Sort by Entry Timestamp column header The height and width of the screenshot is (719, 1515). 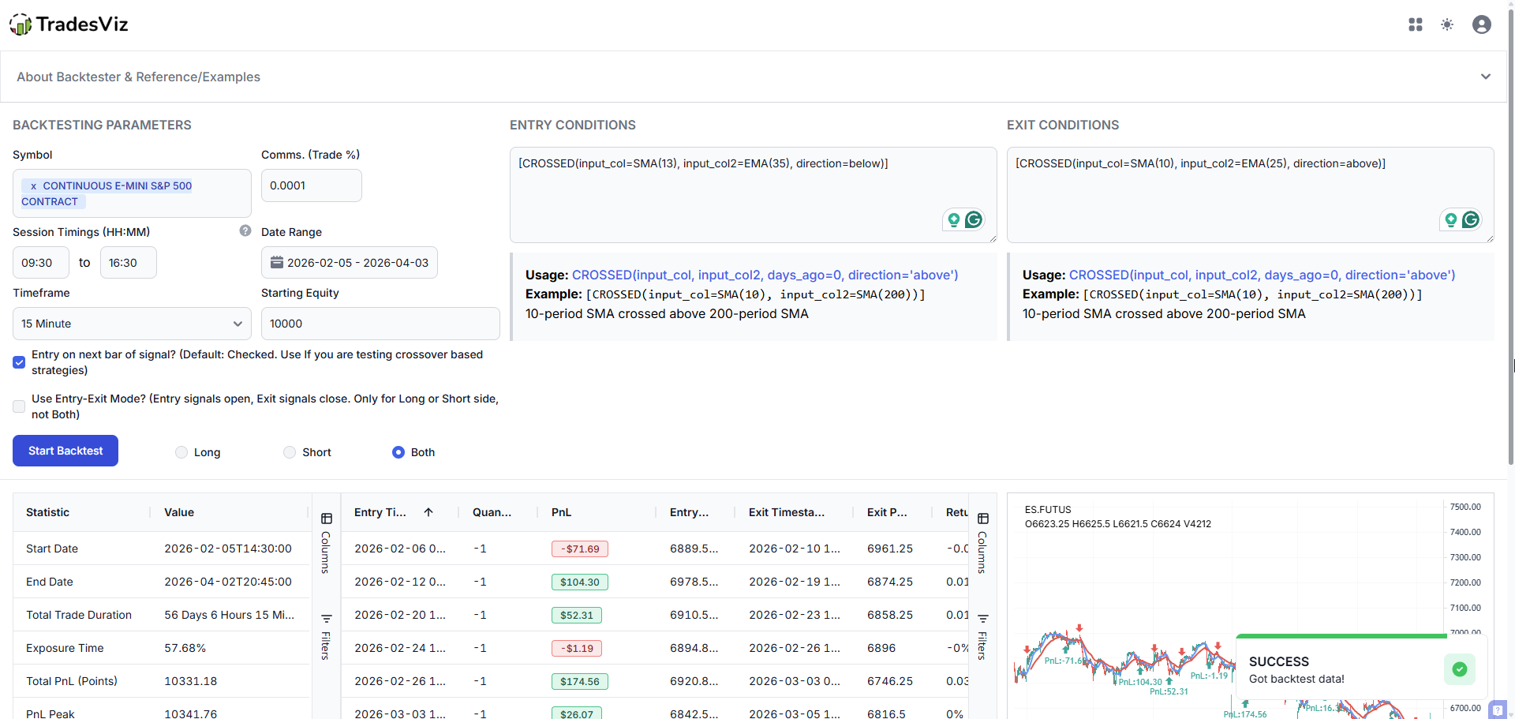tap(380, 512)
